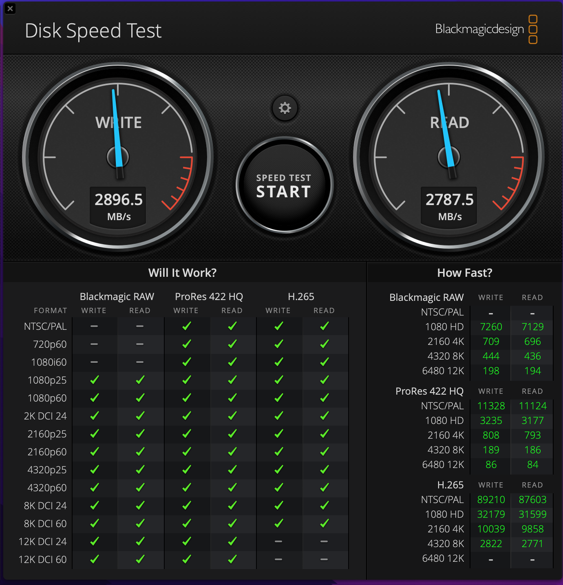Screen dimensions: 563x585
Task: Expand the H.265 results section
Action: point(450,485)
